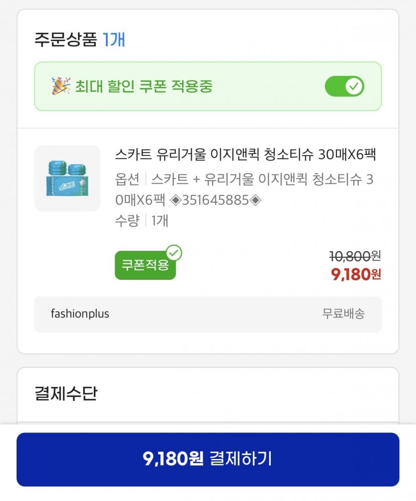This screenshot has width=416, height=501.
Task: Tap the 주문상품 section heading
Action: point(65,40)
